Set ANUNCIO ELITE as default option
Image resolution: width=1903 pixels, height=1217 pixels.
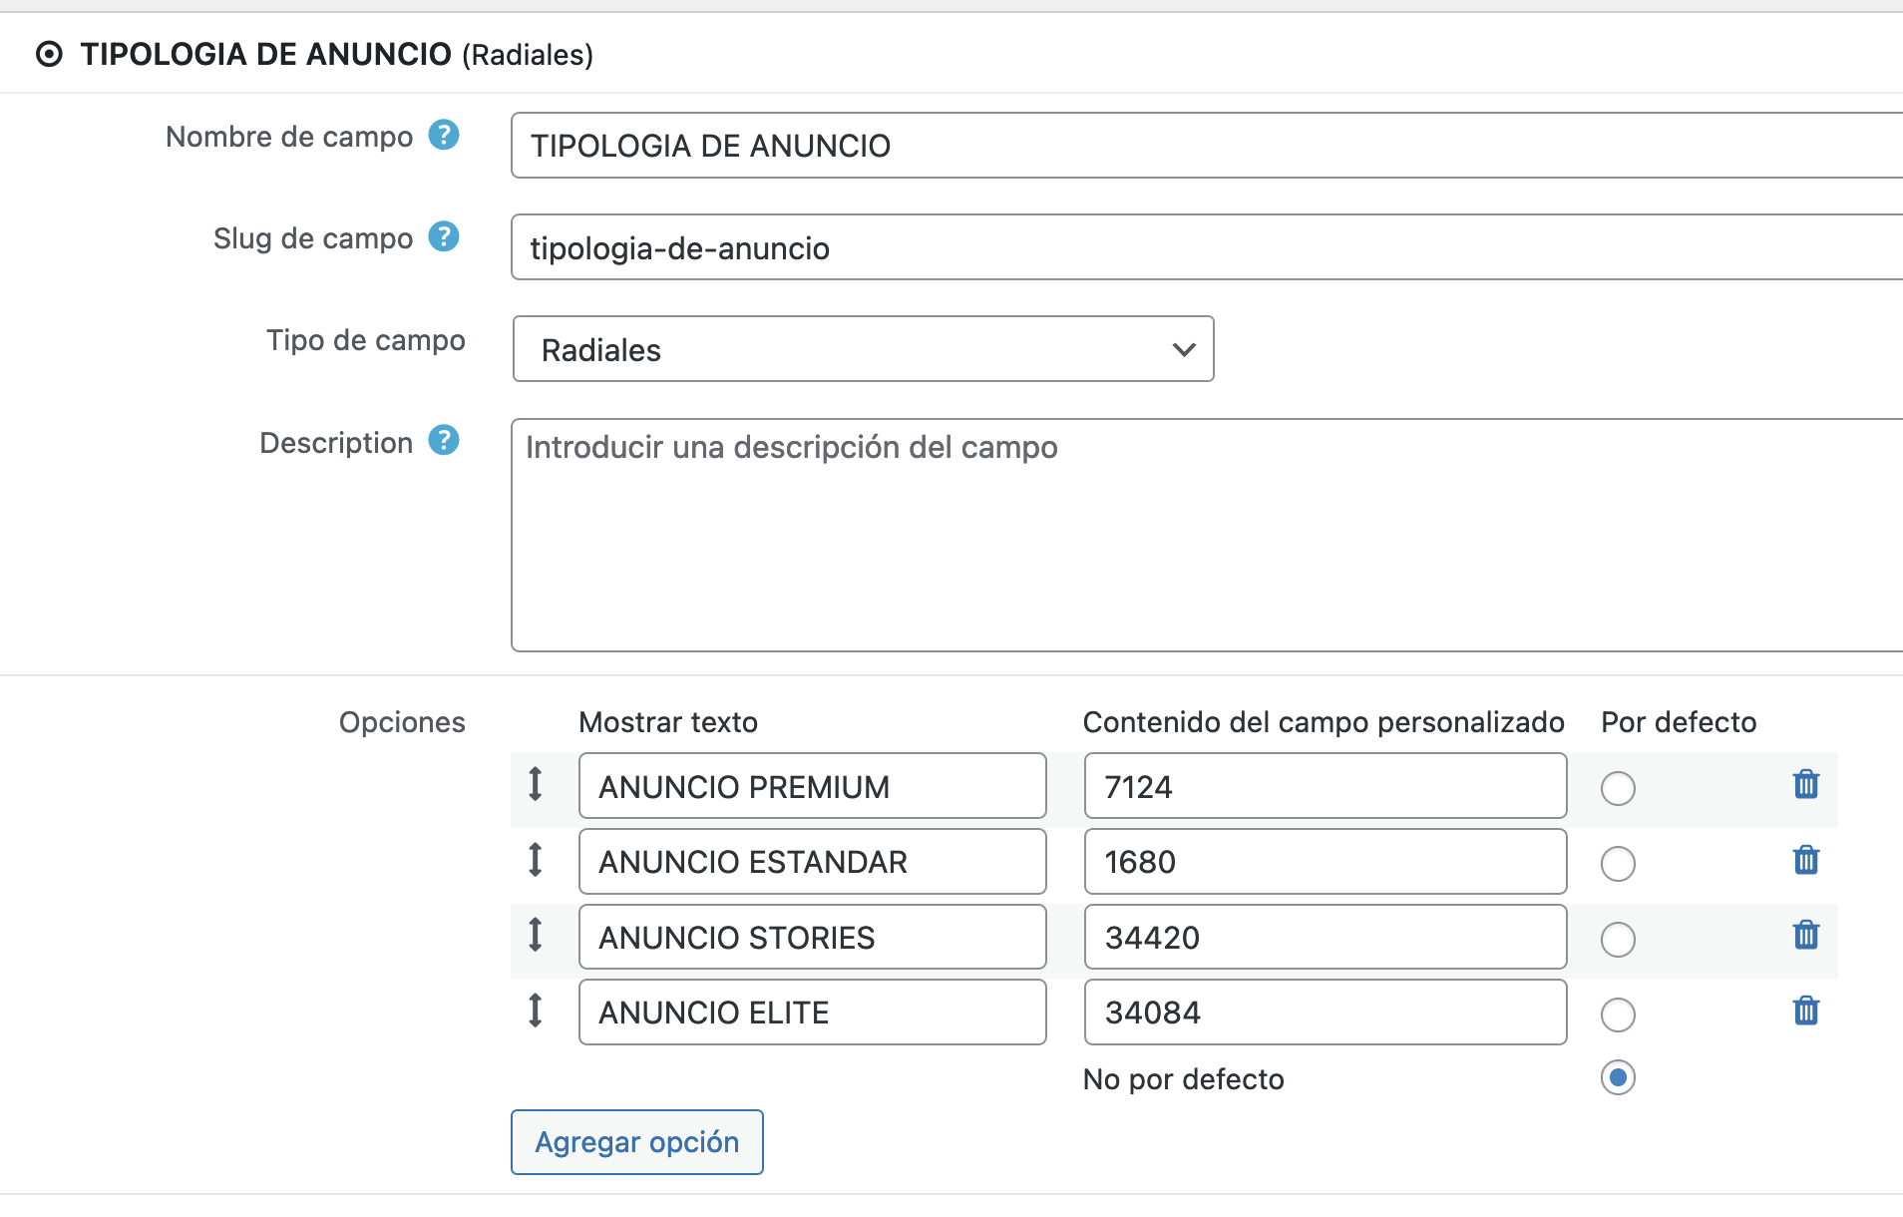pos(1618,1014)
